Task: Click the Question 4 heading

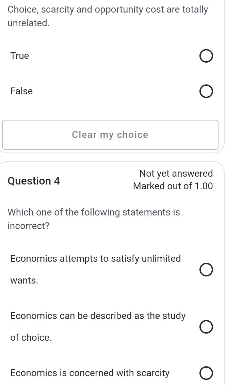Action: [x=34, y=181]
